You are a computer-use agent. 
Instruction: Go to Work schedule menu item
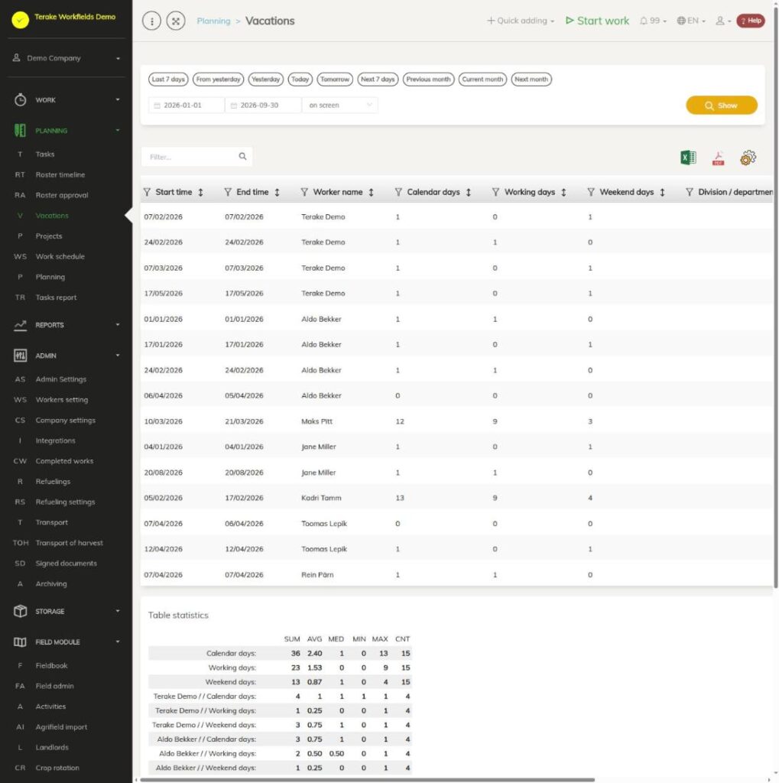tap(60, 257)
